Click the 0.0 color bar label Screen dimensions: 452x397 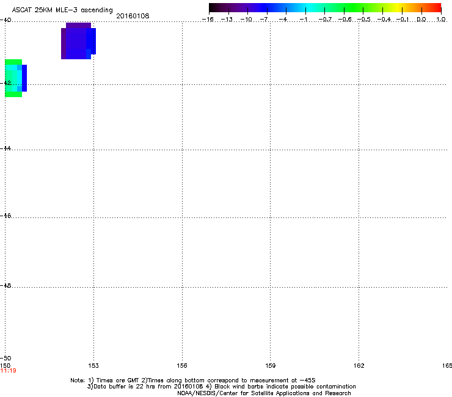pos(421,20)
